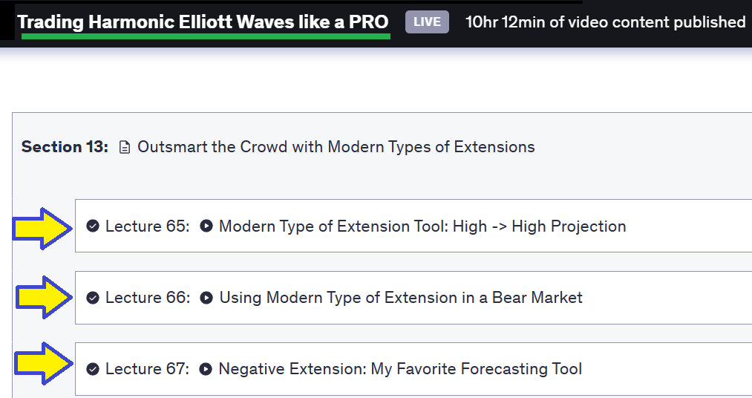Click the Lecture 65 check circle icon
The height and width of the screenshot is (398, 752).
pos(93,226)
